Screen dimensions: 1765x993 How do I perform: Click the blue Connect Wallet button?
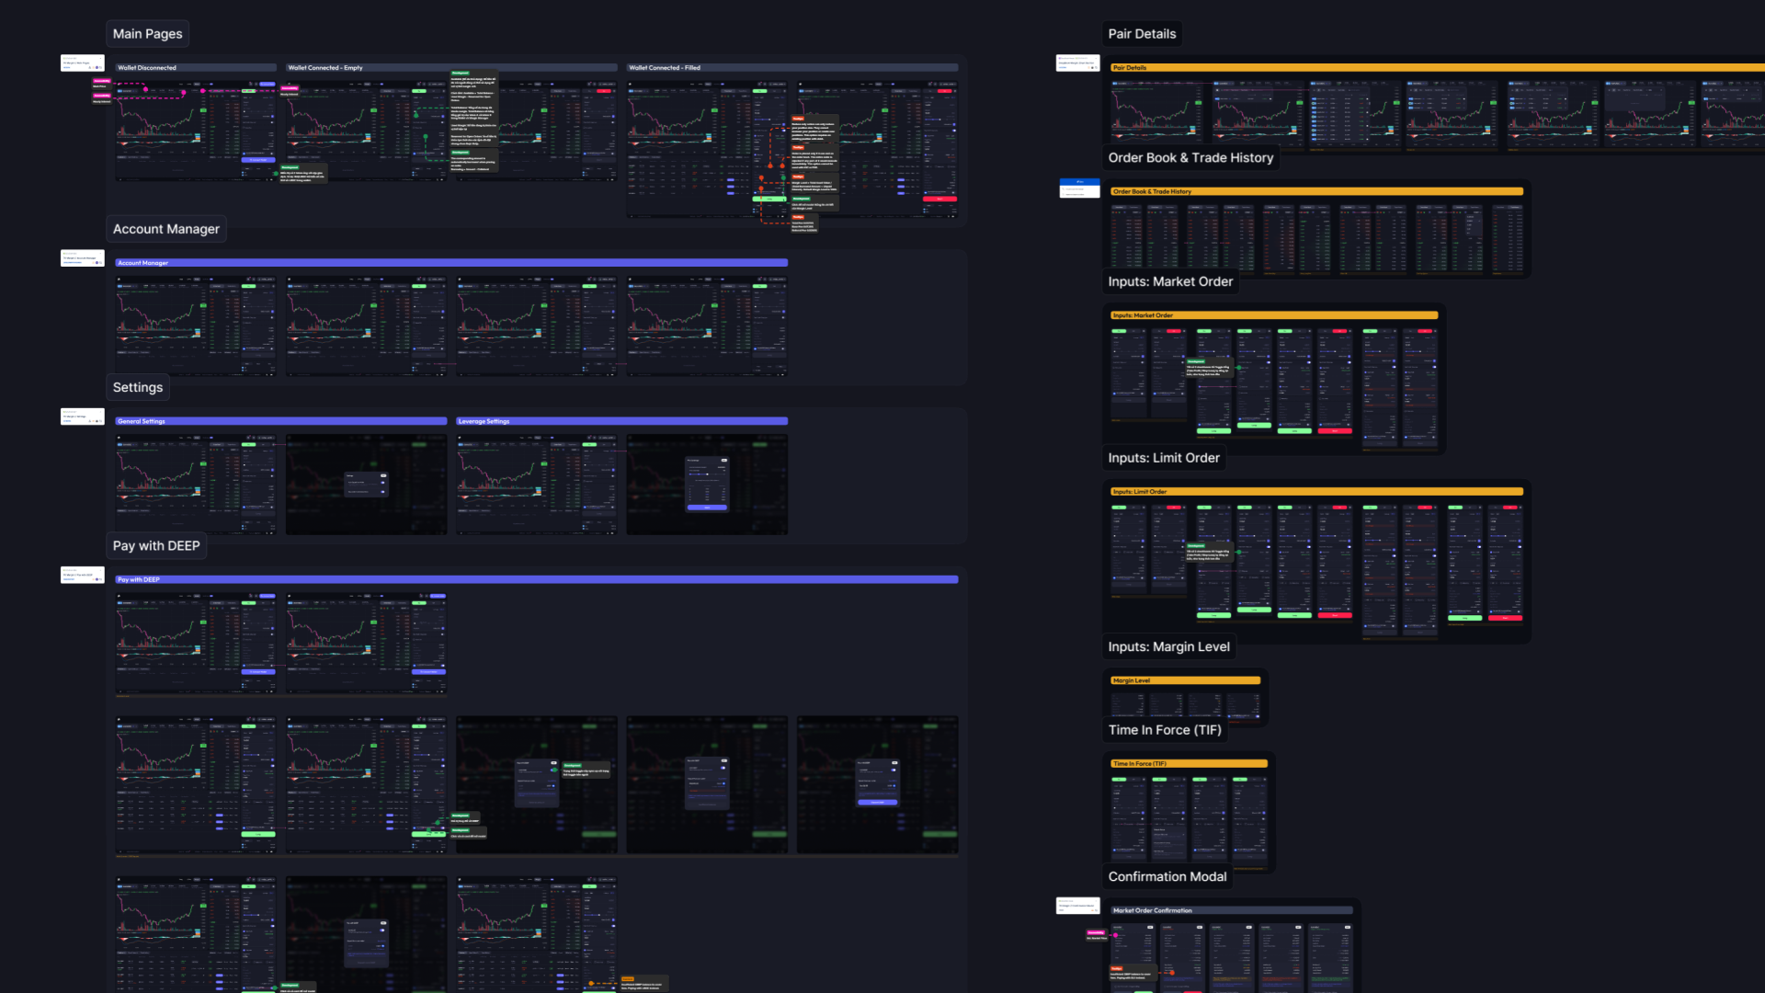point(267,84)
